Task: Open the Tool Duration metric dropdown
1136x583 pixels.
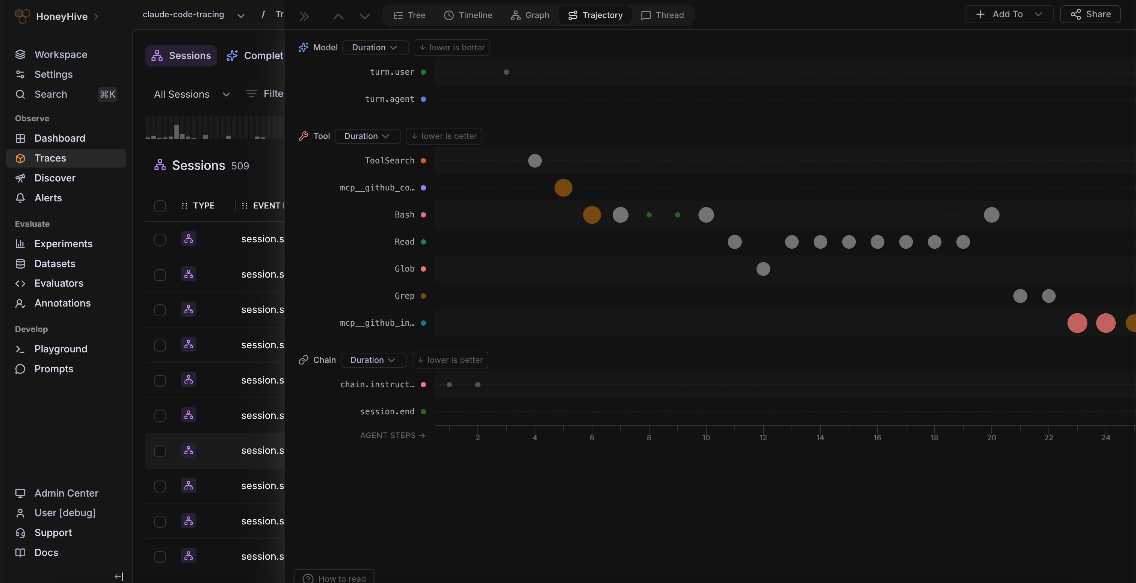Action: pos(367,136)
